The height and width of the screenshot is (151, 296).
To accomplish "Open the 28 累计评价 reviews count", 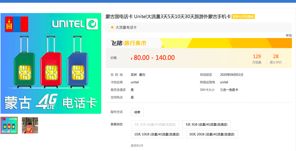I will tap(276, 59).
